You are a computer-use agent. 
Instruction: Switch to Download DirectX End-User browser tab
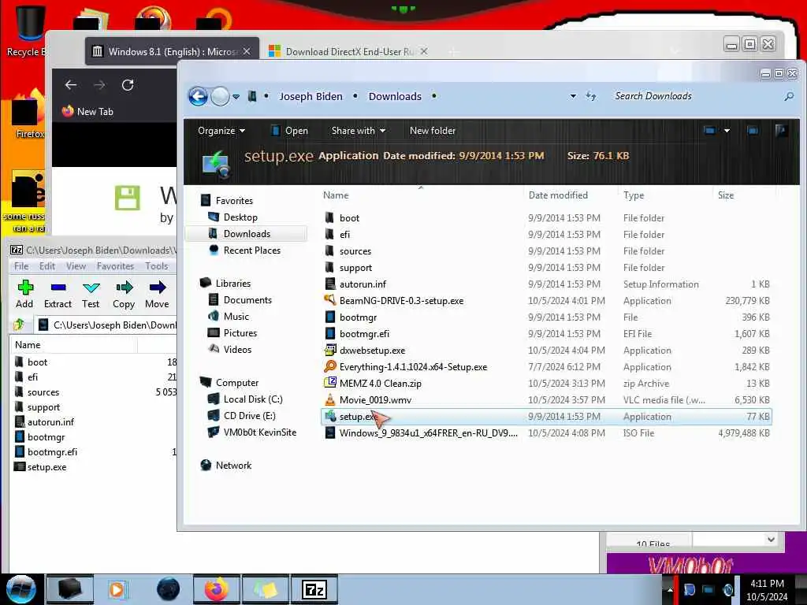pyautogui.click(x=348, y=51)
